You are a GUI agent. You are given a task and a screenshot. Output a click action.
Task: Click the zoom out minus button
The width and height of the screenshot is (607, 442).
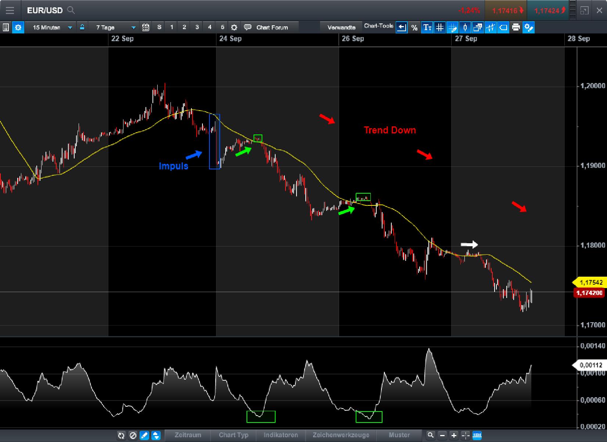442,435
